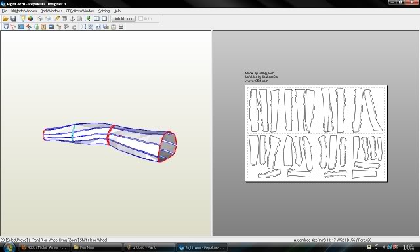Click the untitled - Paint taskbar button
This screenshot has width=420, height=252.
149,247
